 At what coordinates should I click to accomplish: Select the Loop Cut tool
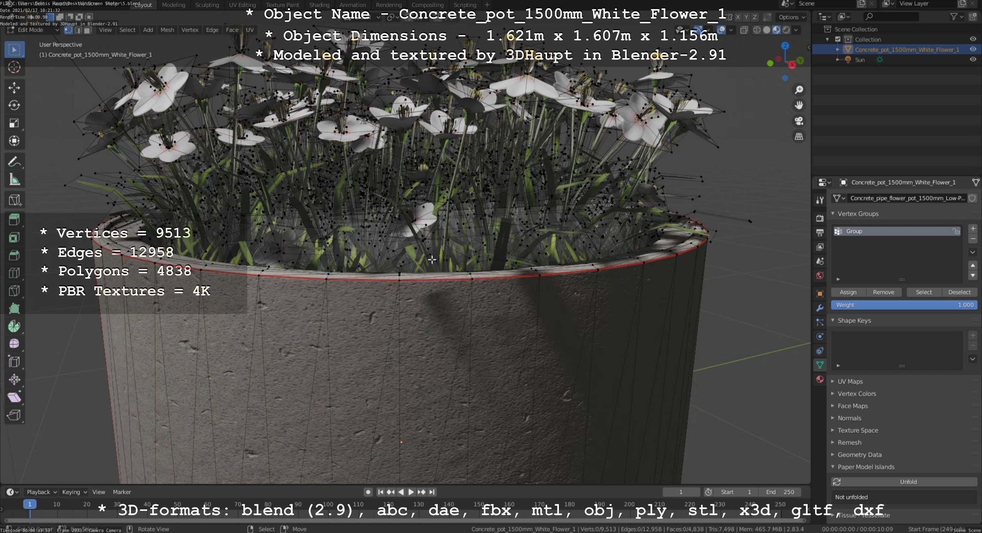click(15, 273)
